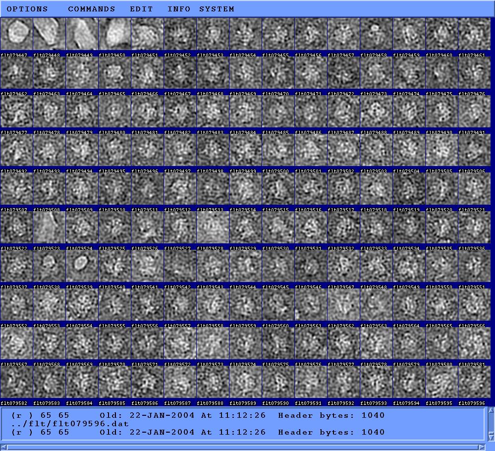The image size is (495, 451).
Task: Click the INFO menu item
Action: click(x=178, y=9)
